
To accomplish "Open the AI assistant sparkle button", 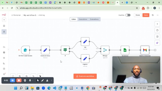I will click(x=157, y=43).
